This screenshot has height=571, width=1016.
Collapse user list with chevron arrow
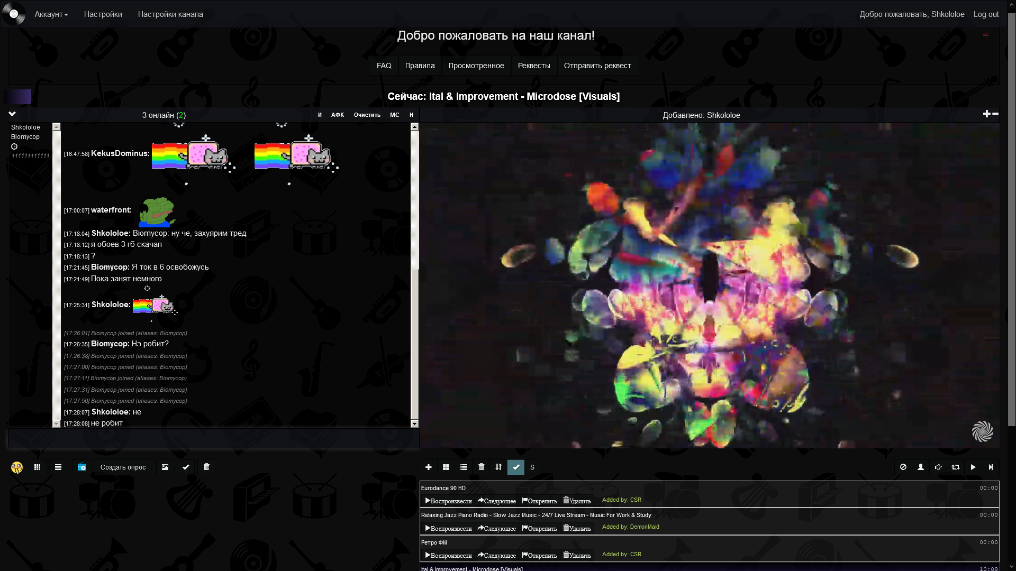point(12,114)
